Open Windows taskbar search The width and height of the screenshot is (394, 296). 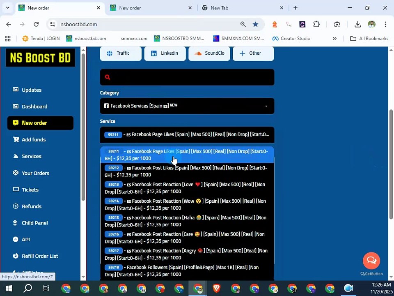click(27, 288)
